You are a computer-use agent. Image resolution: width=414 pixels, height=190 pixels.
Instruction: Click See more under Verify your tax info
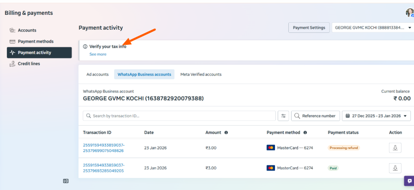(x=98, y=54)
